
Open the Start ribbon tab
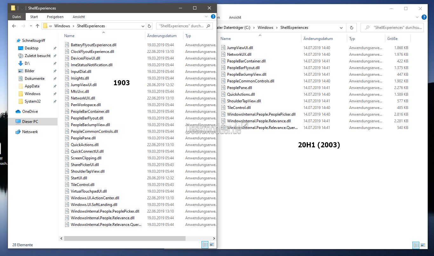coord(34,17)
